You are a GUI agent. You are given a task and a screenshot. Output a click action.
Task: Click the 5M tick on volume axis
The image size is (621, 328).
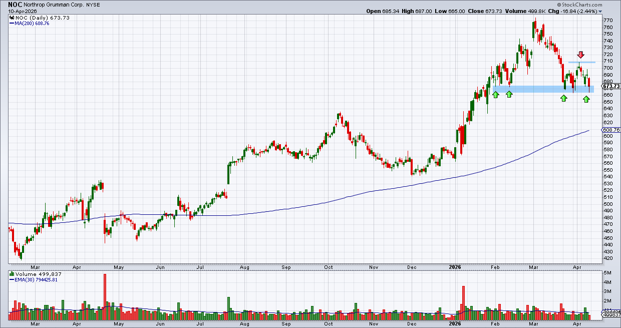(x=606, y=273)
